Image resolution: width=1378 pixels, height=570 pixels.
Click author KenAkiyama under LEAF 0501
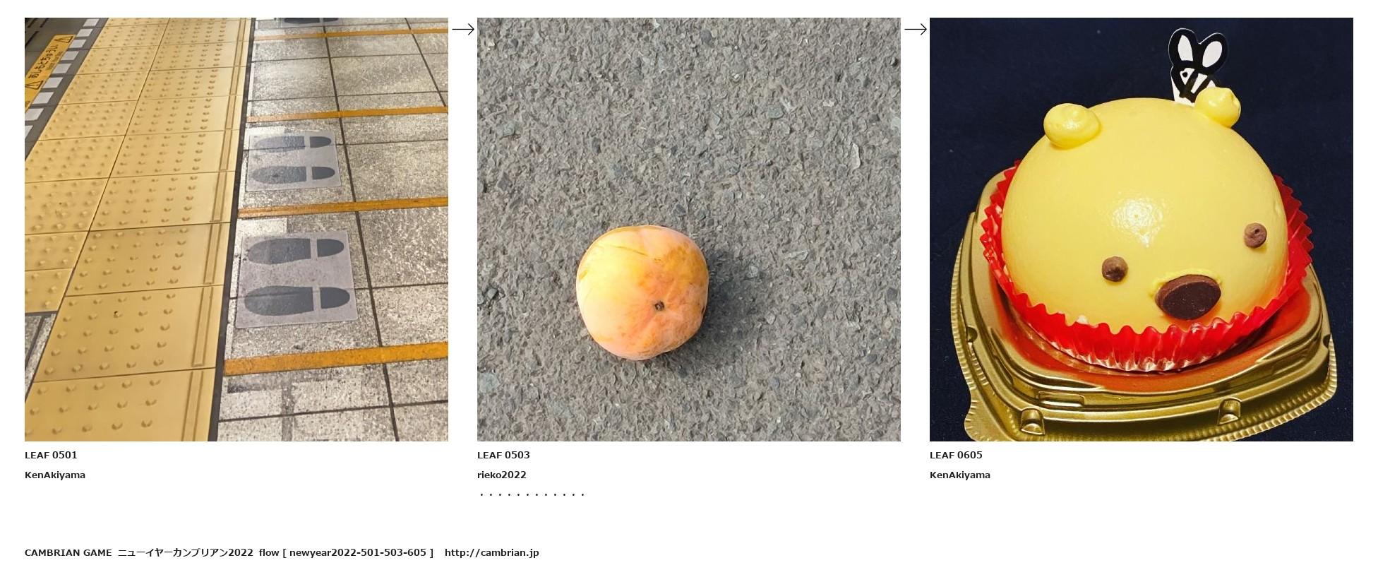tap(55, 475)
